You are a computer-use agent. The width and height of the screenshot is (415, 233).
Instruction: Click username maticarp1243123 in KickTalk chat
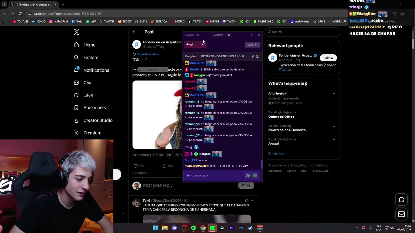[x=197, y=166]
